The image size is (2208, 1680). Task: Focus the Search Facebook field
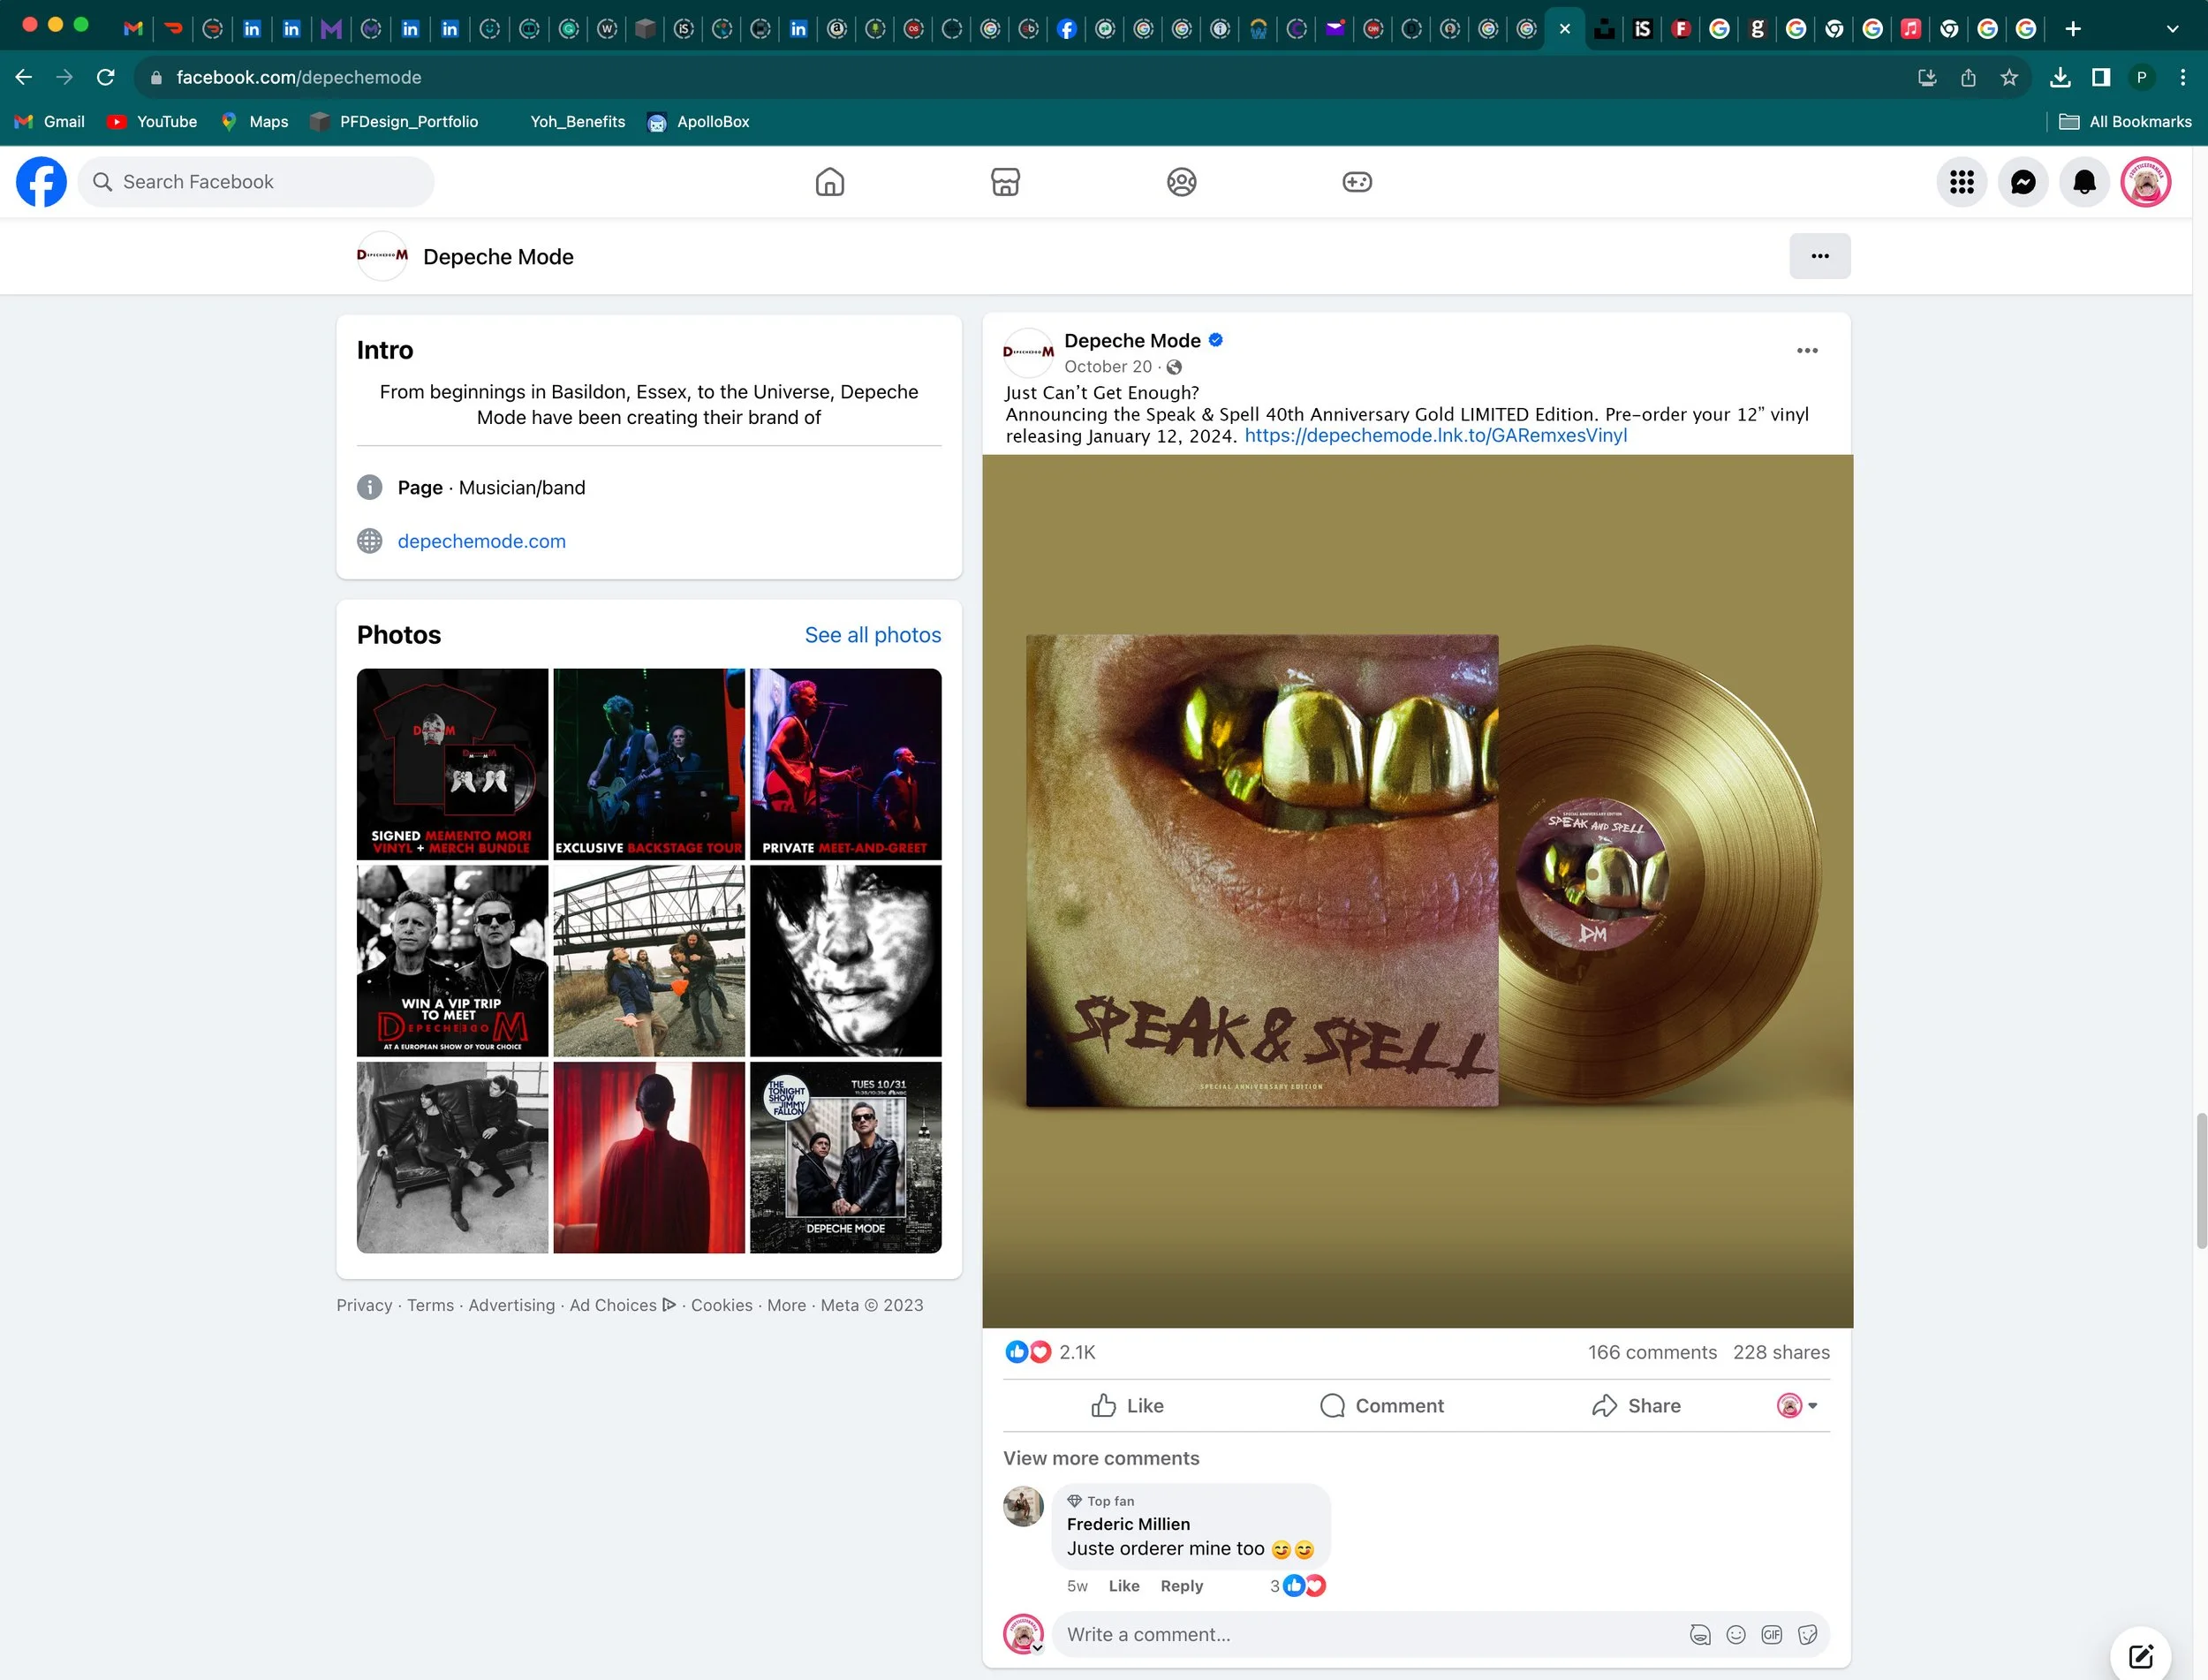256,182
